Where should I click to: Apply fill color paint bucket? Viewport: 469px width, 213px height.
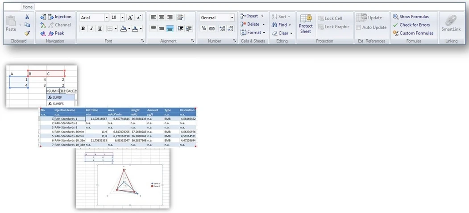pyautogui.click(x=124, y=29)
